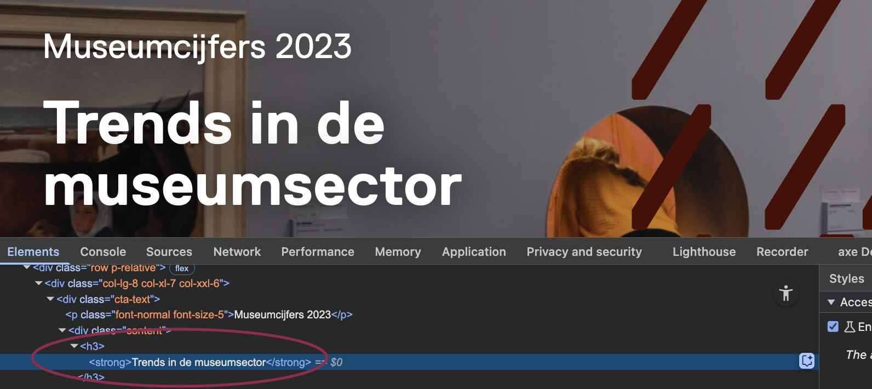Click the flex badge on row div

[x=182, y=268]
